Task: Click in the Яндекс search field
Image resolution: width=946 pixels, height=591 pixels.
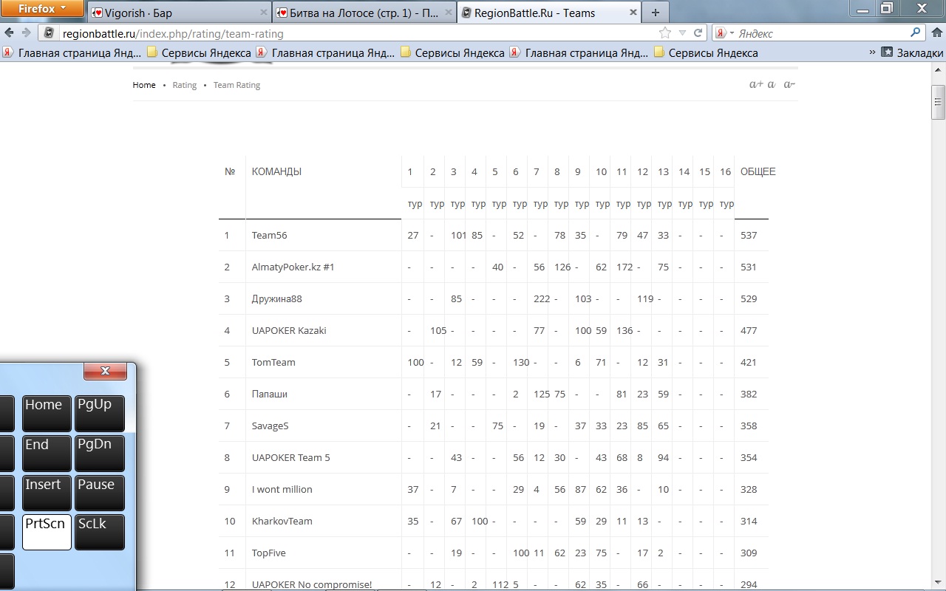Action: click(x=820, y=33)
